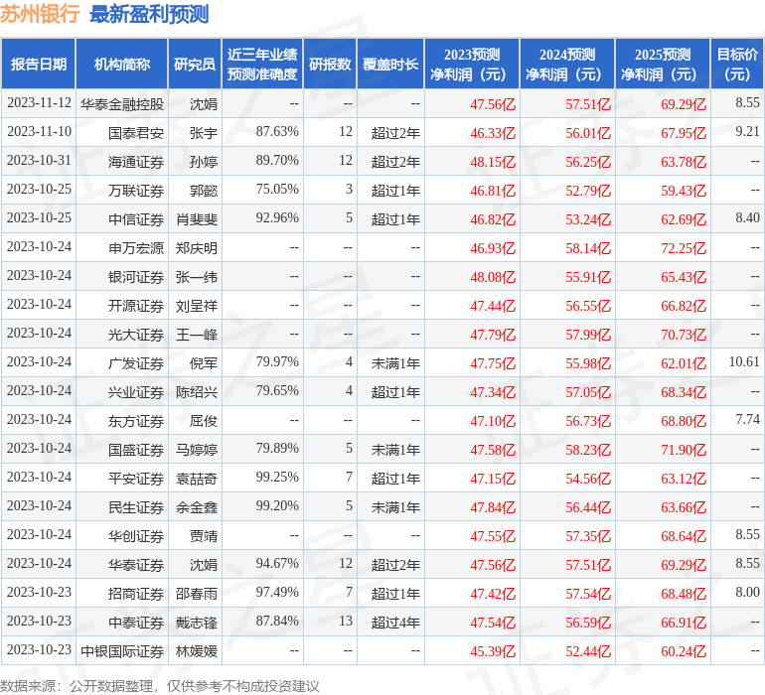Click the 苏州银行 title text

point(40,14)
